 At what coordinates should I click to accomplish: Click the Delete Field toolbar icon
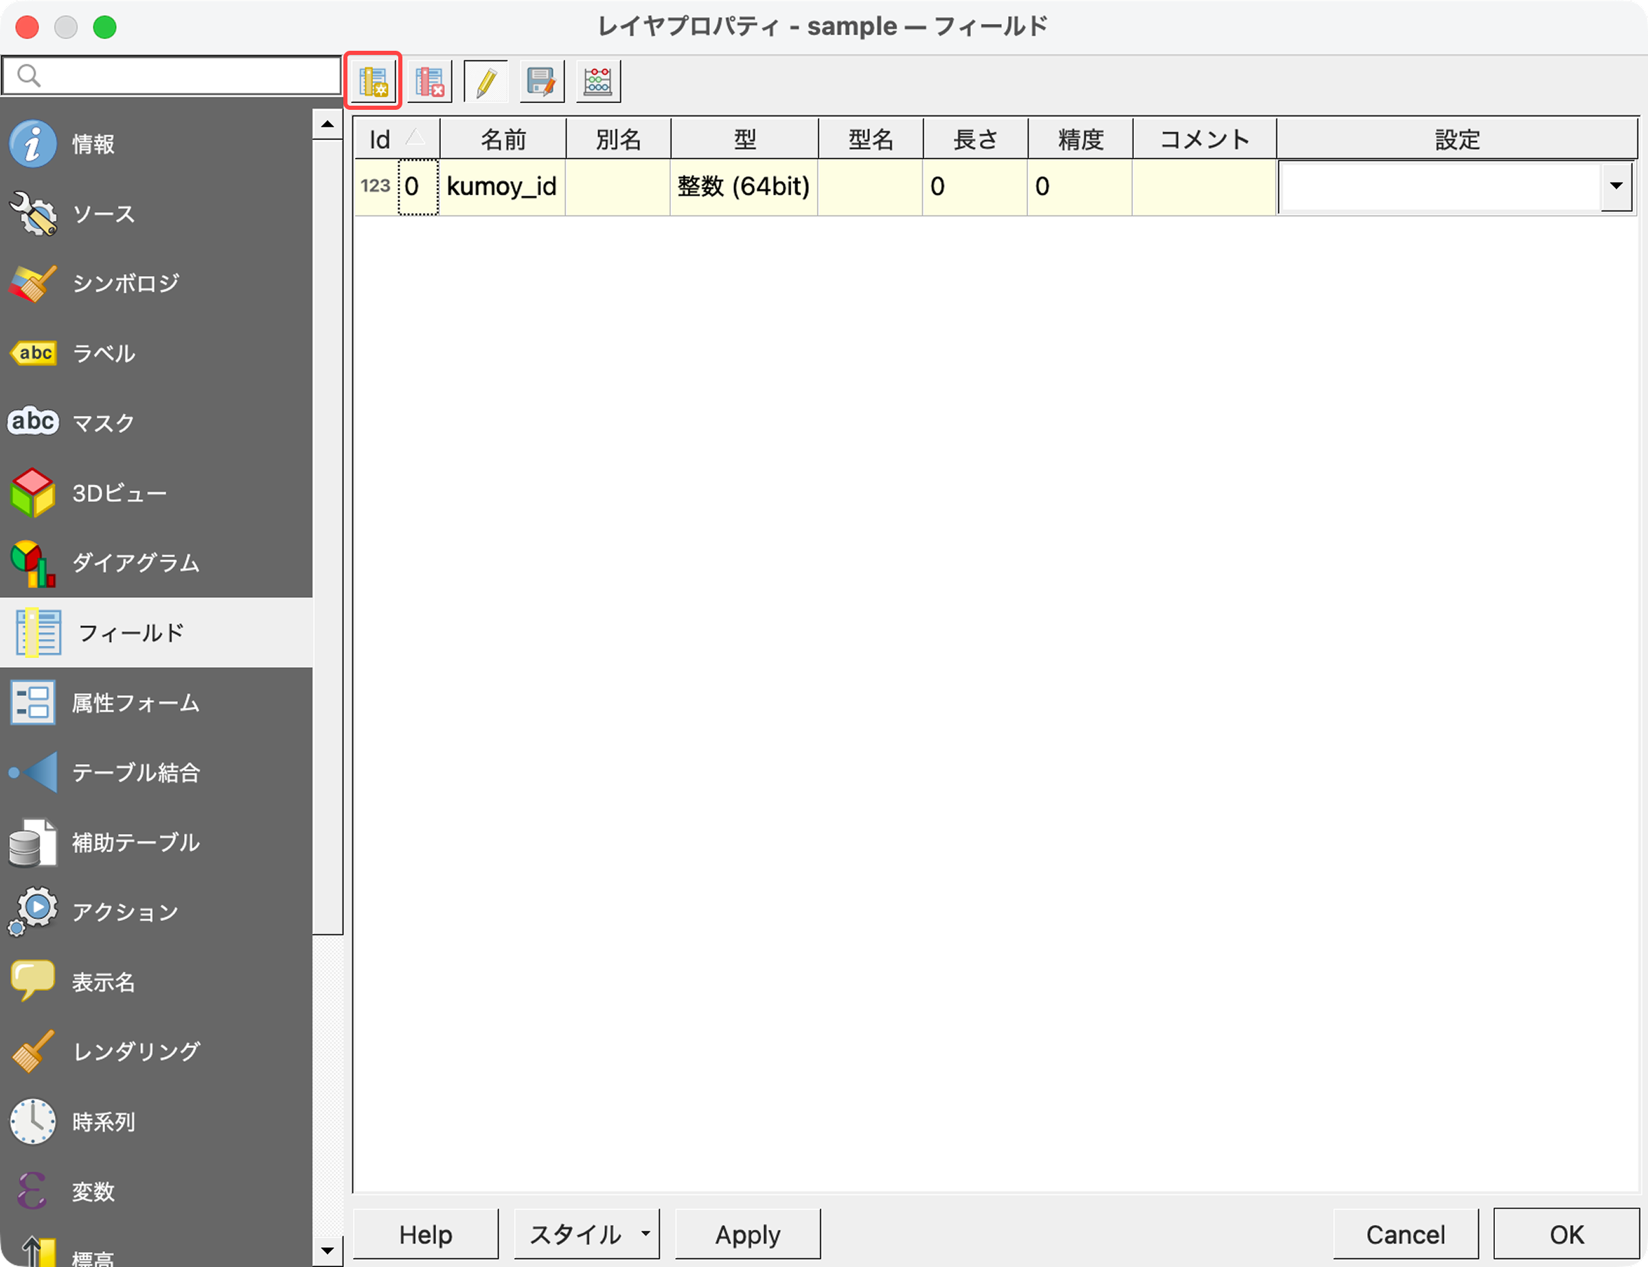[x=429, y=82]
